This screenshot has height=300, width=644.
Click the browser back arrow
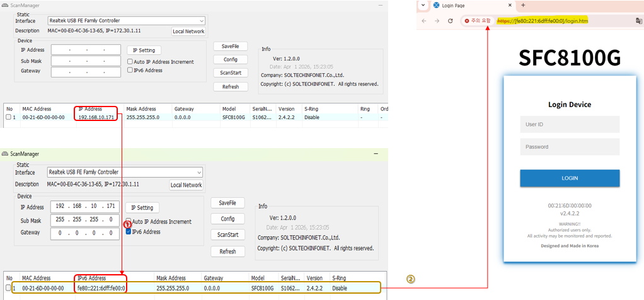424,21
